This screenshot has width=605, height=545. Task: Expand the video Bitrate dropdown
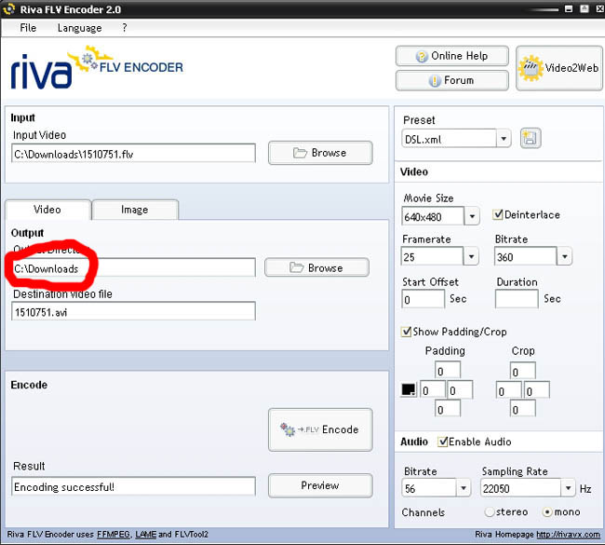564,256
